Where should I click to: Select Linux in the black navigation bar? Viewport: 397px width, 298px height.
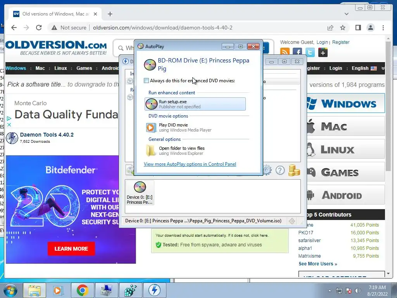click(x=61, y=68)
